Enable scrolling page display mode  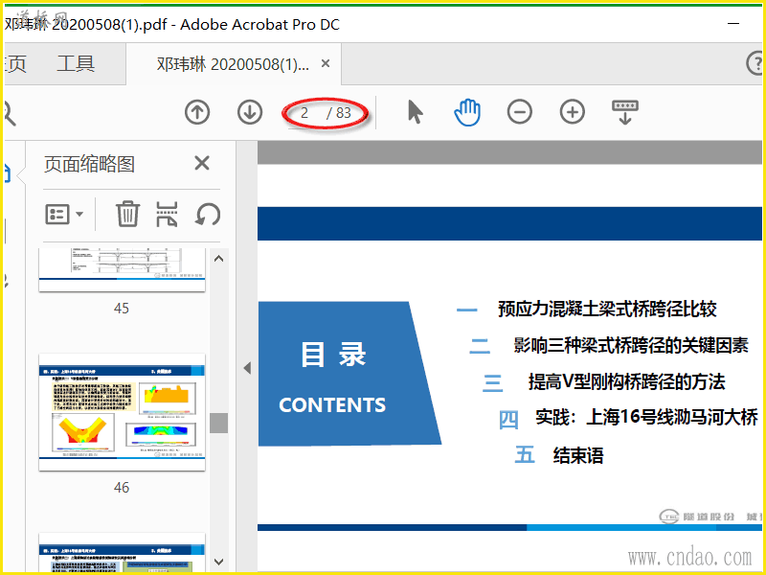(625, 112)
